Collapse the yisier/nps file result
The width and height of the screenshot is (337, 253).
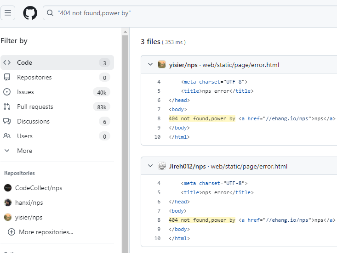point(150,65)
